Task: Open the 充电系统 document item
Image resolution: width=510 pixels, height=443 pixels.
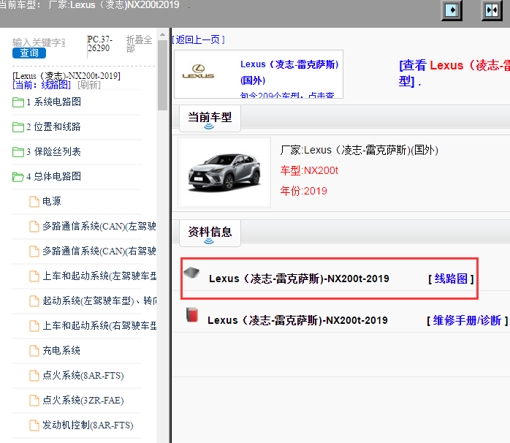Action: 61,351
